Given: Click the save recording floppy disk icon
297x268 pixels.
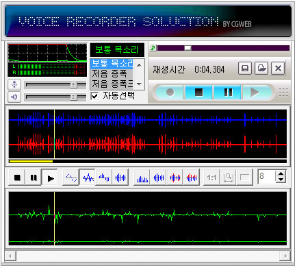Looking at the screenshot, I should click(245, 68).
